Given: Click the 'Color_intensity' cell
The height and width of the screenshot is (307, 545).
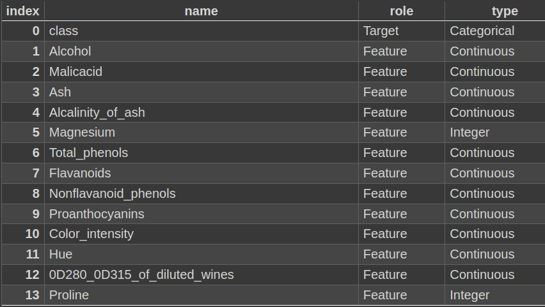Looking at the screenshot, I should (x=91, y=234).
